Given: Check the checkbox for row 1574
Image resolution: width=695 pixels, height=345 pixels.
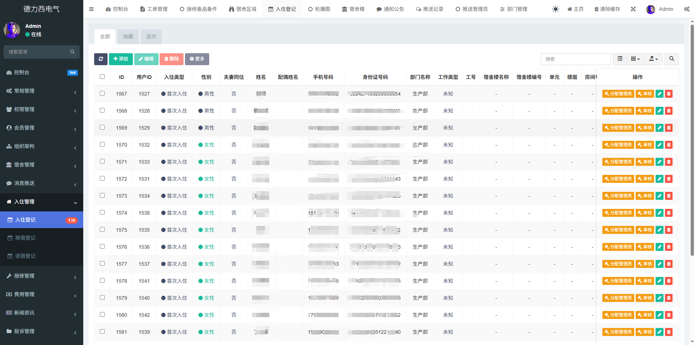Looking at the screenshot, I should [102, 213].
